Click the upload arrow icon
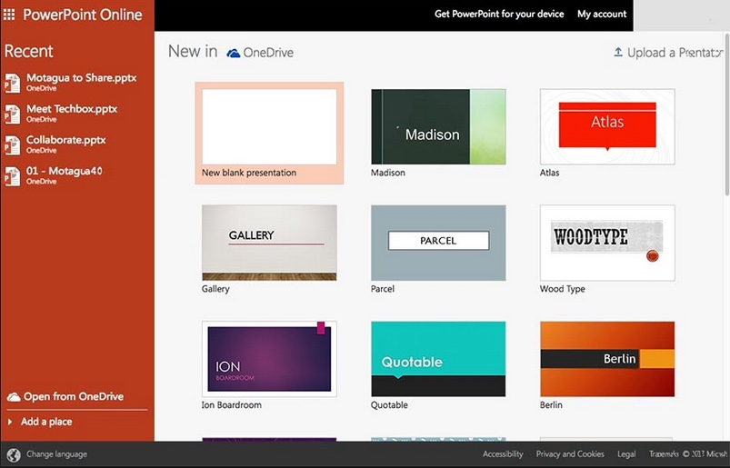The width and height of the screenshot is (730, 468). [618, 53]
